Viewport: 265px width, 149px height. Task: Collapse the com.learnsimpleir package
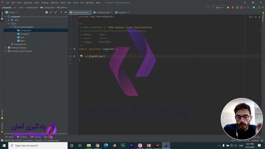click(x=12, y=27)
